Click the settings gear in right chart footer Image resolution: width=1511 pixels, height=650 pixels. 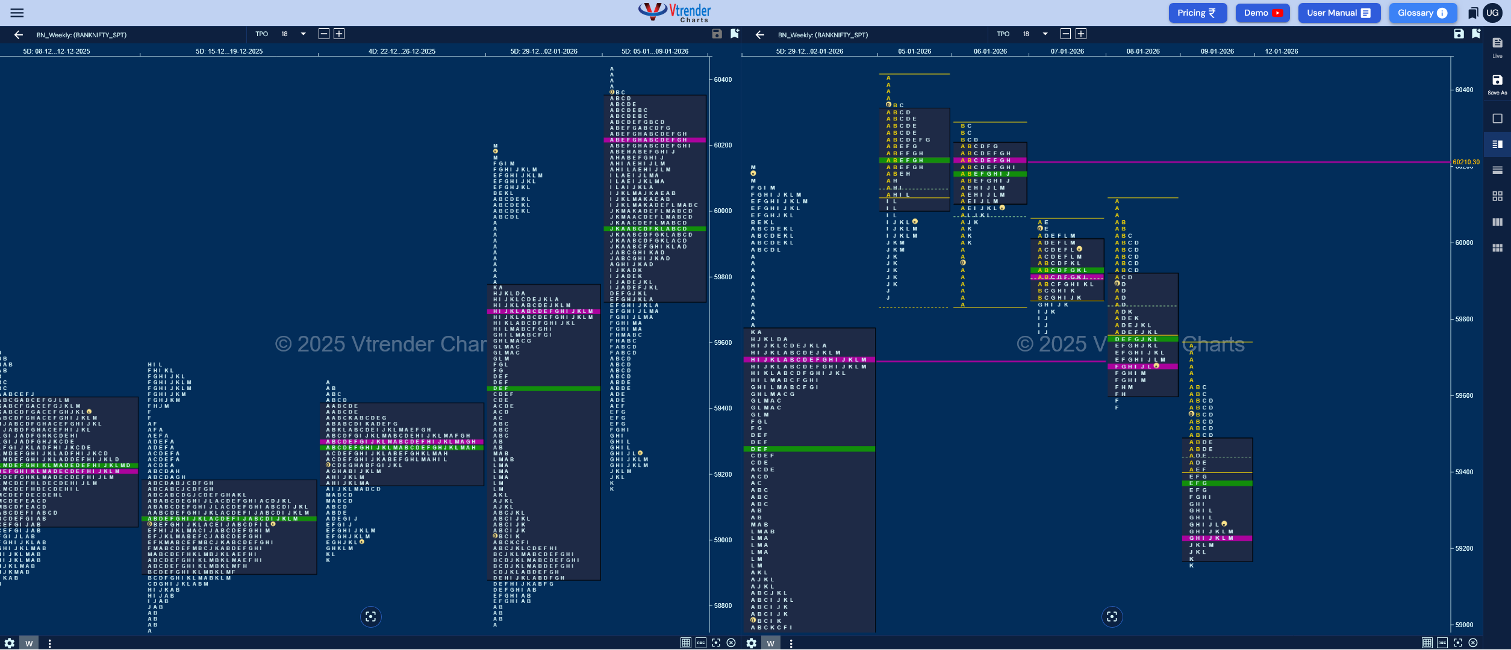point(751,643)
